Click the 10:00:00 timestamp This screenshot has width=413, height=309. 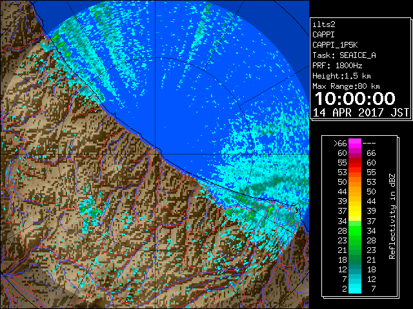[355, 98]
